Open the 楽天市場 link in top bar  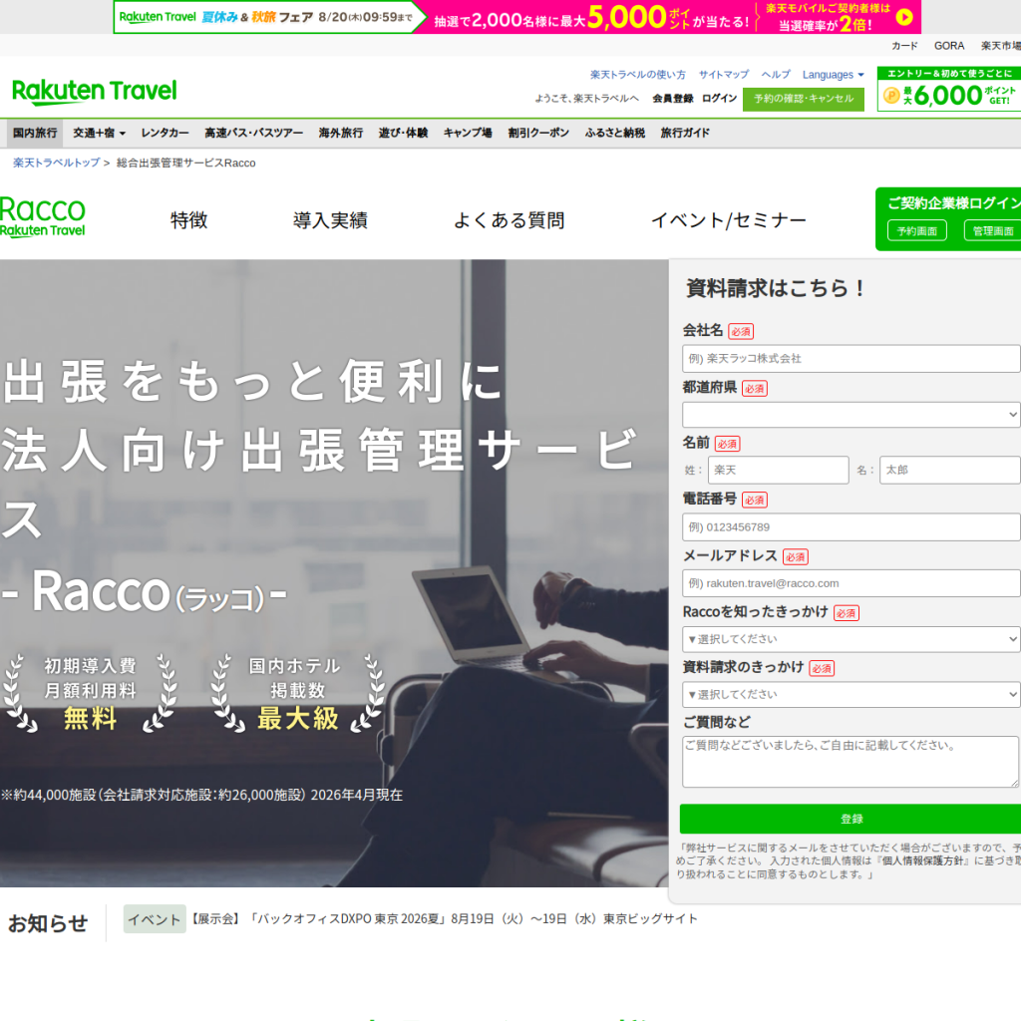[x=1001, y=46]
